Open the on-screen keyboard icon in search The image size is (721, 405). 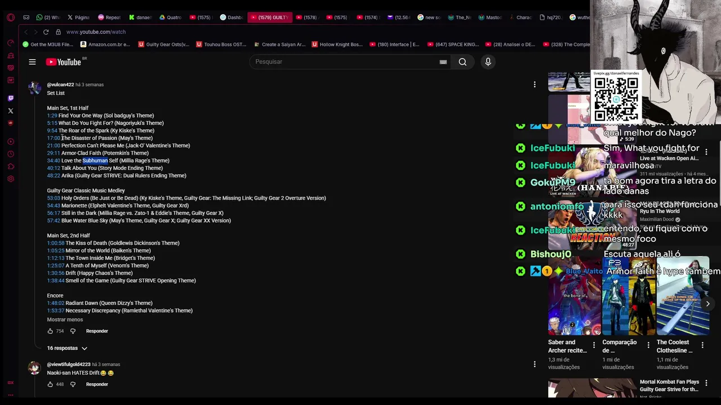pos(443,62)
